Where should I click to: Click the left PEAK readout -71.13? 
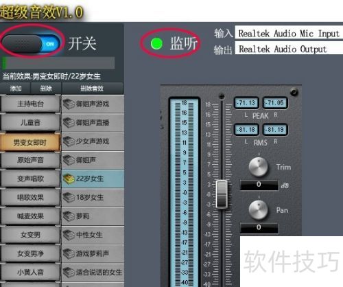[x=246, y=103]
